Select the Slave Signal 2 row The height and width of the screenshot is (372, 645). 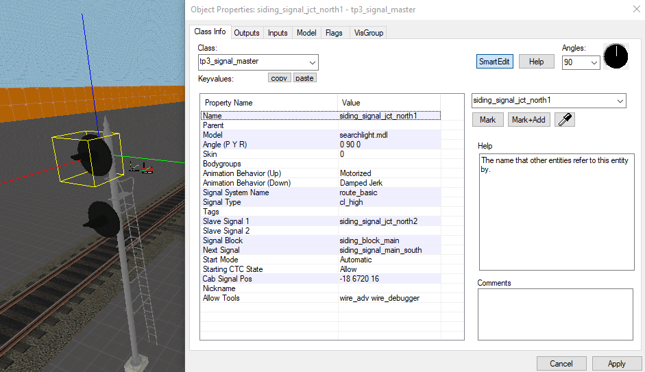tap(321, 231)
